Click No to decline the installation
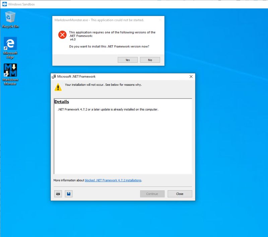268x237 pixels. pos(150,60)
